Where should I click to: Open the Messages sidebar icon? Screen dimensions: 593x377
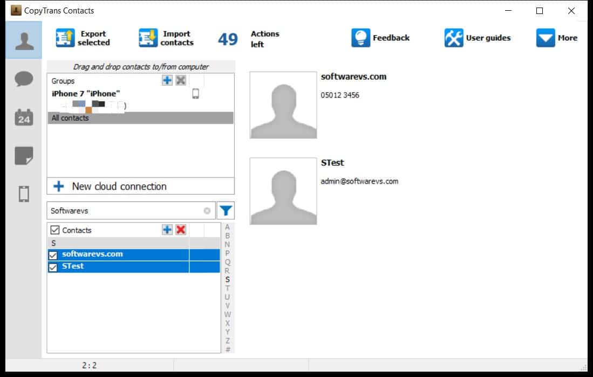coord(24,79)
